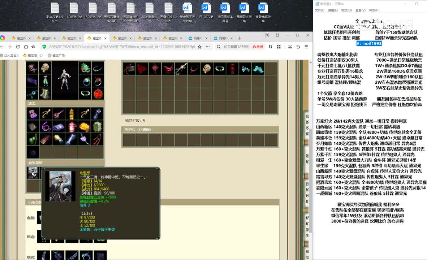Click Notepad line starting 一战倾城 160+克火四阶混队

click(361, 193)
